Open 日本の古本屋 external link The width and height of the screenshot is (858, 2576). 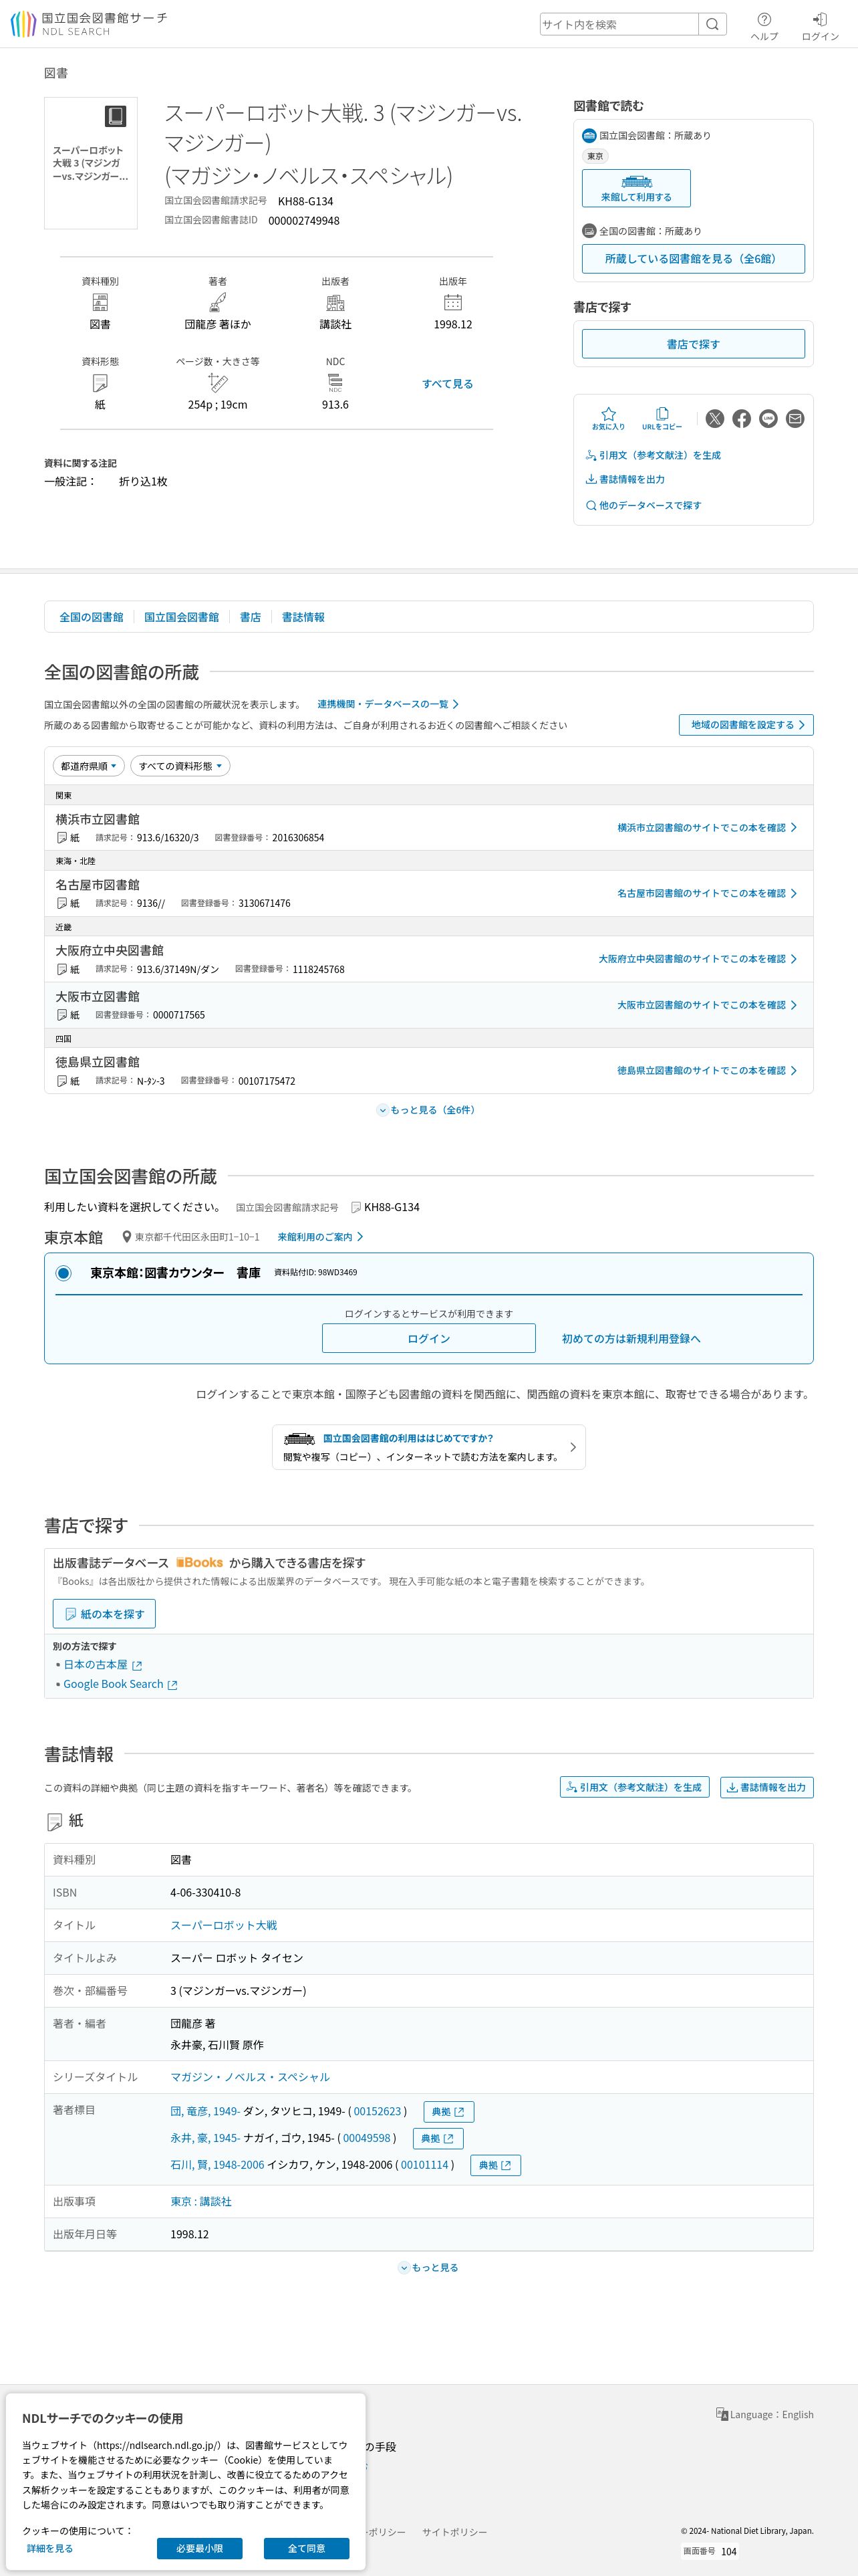coord(103,1665)
